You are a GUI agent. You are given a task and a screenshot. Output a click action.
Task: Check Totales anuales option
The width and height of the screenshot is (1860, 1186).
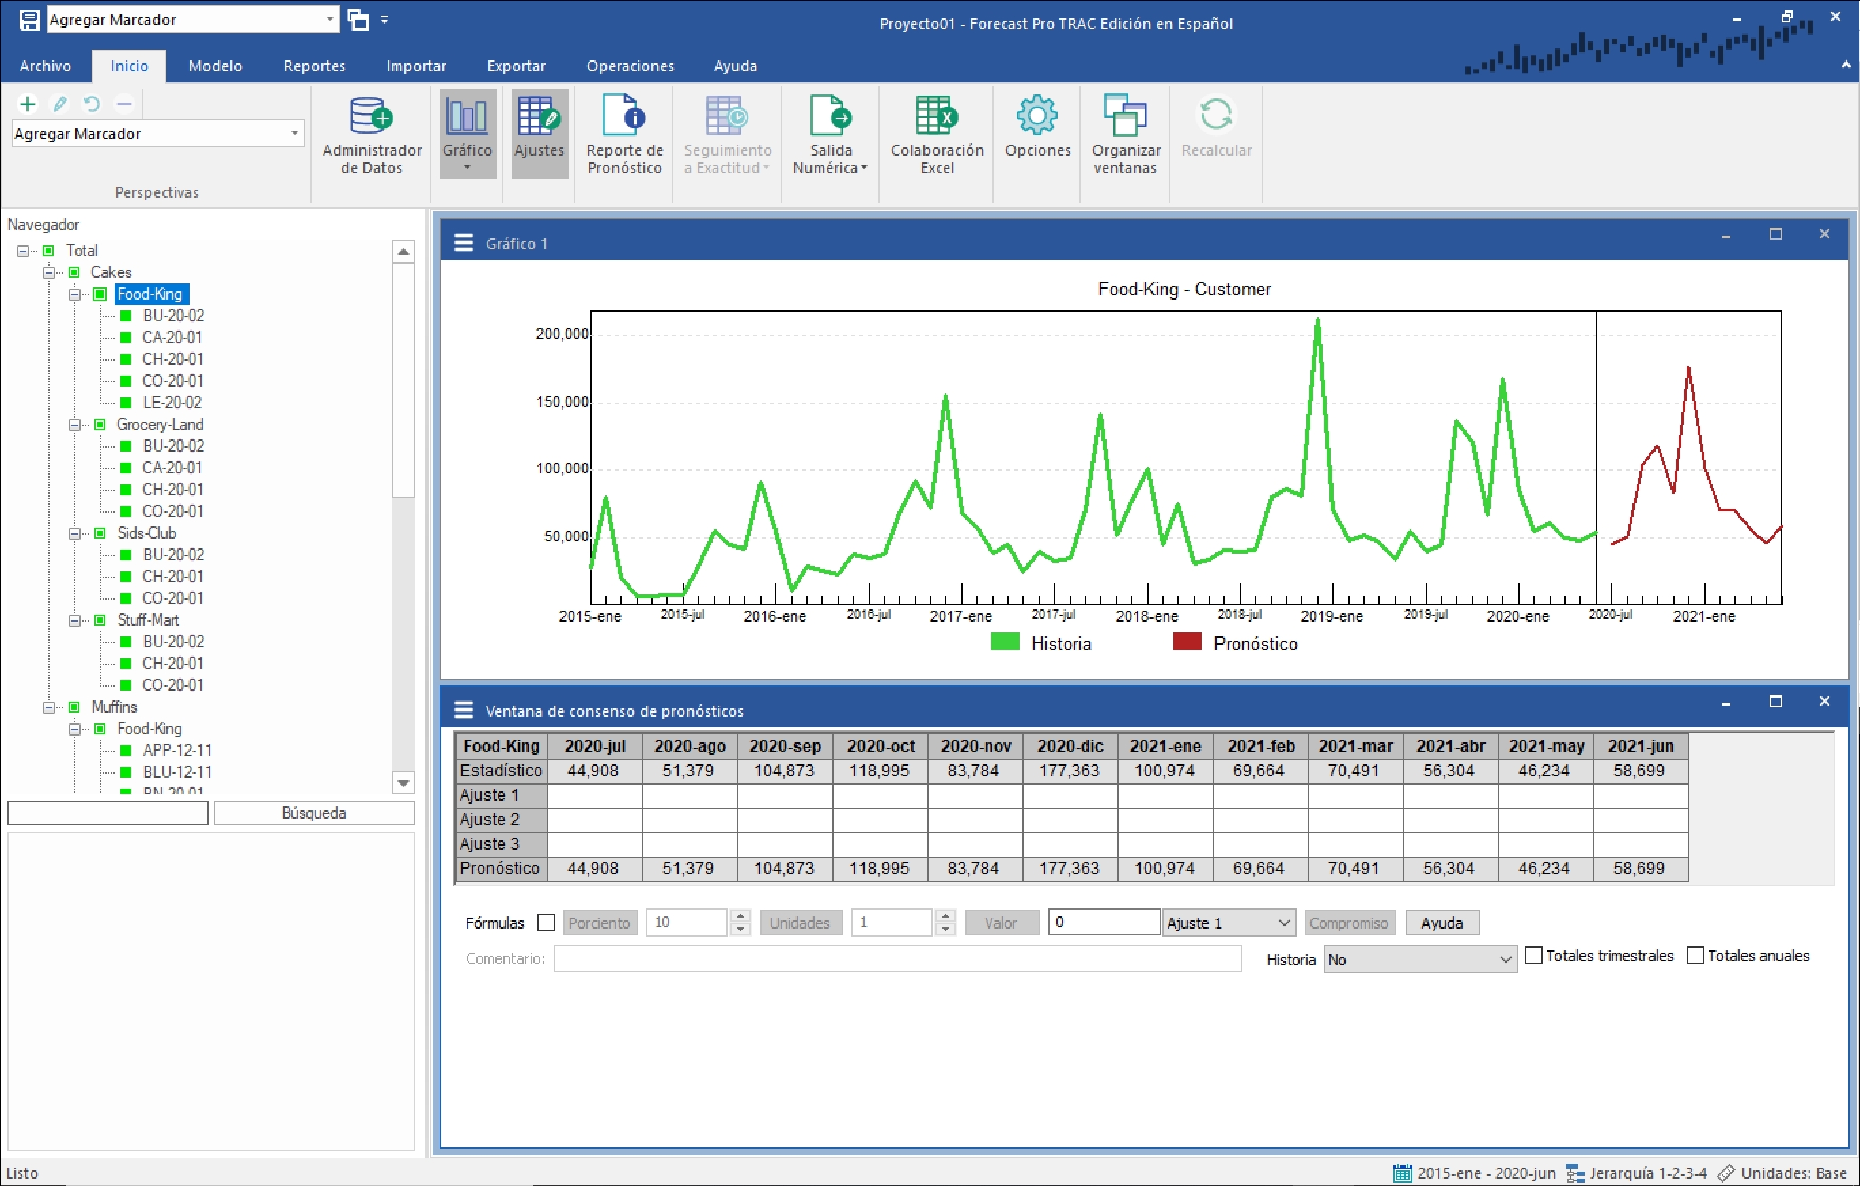(x=1695, y=955)
